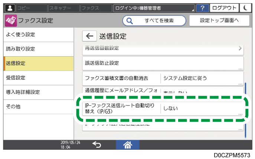Open 通信履歴にメールアドレス setting row
The image size is (255, 159).
[x=163, y=90]
